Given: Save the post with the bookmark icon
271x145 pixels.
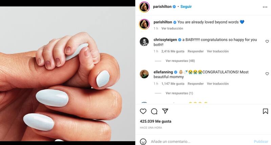Looking at the screenshot, I should [x=265, y=111].
